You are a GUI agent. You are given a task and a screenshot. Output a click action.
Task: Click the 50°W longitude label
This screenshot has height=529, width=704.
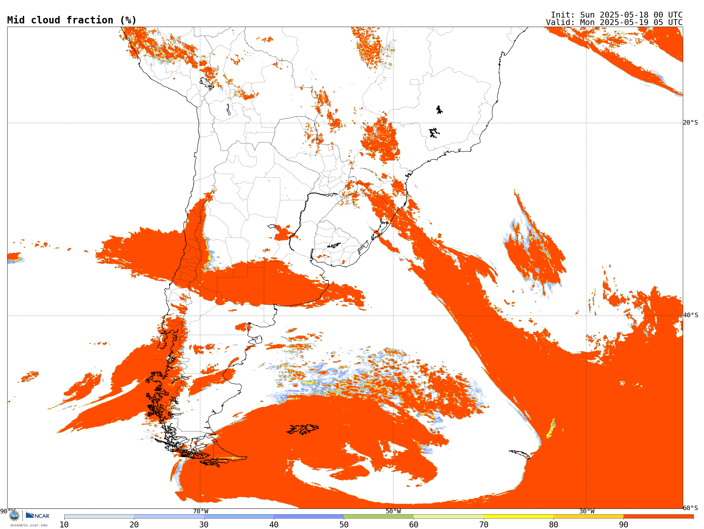tap(393, 511)
